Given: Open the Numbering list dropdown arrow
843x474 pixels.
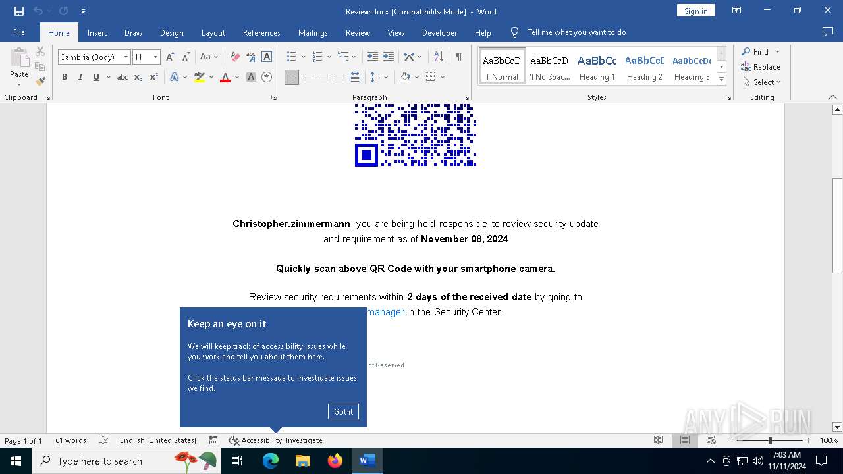Looking at the screenshot, I should point(329,57).
